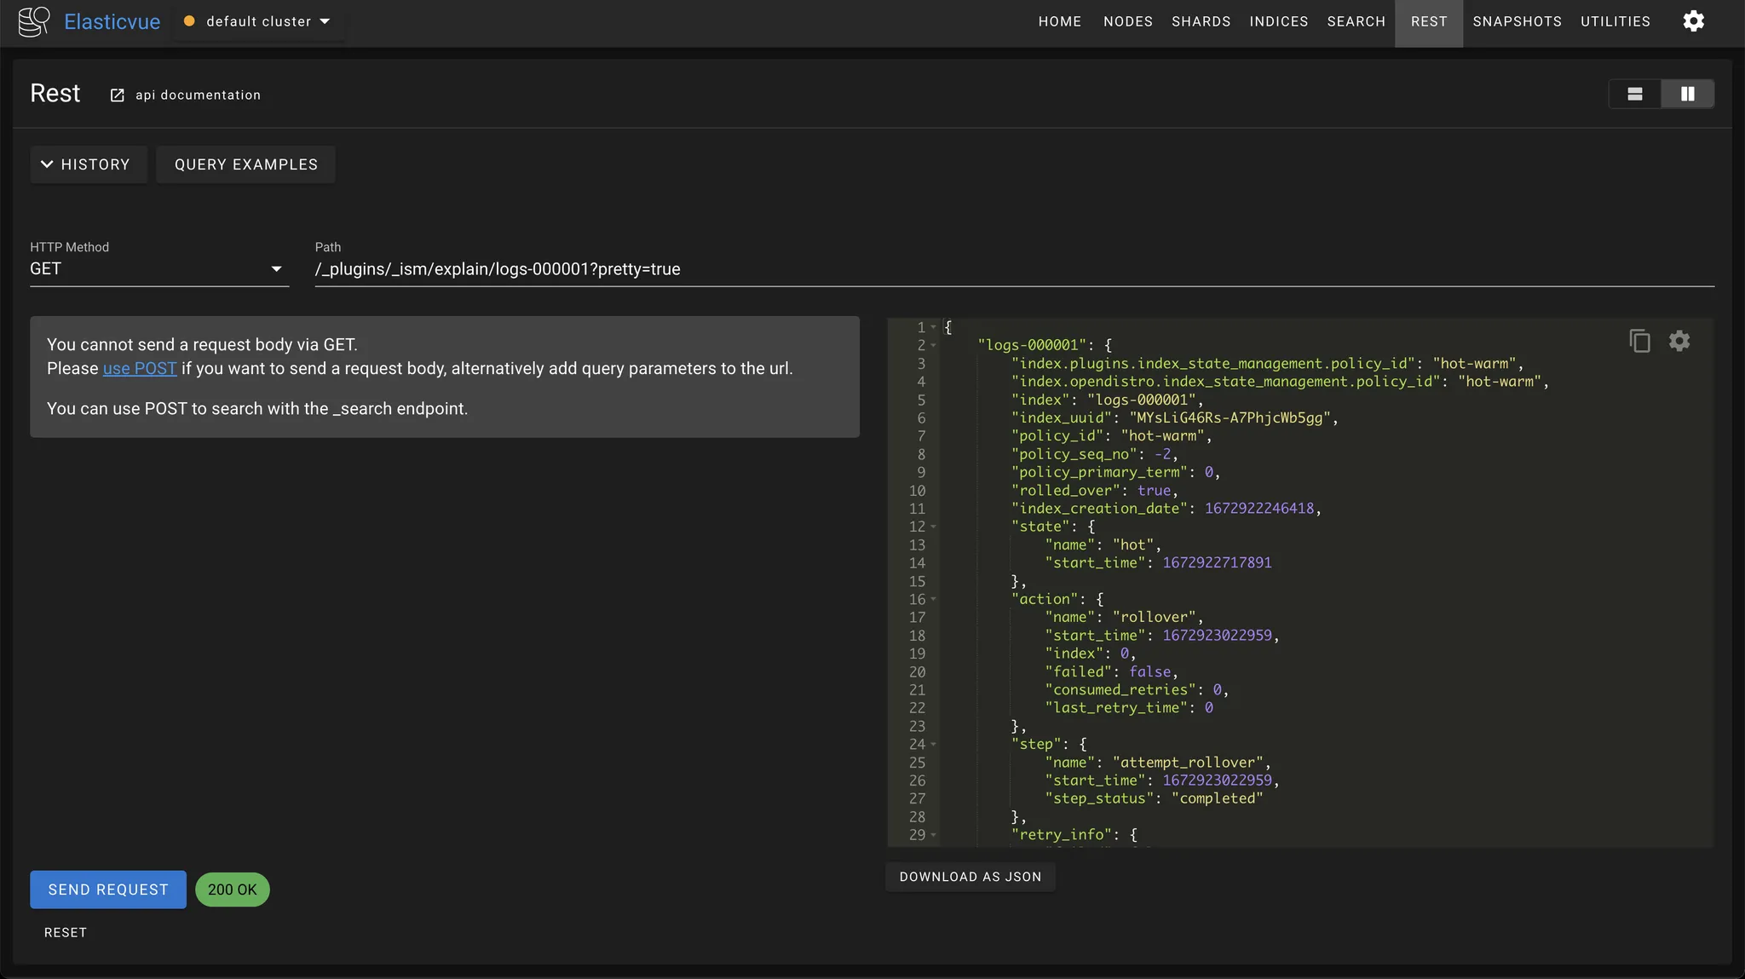The width and height of the screenshot is (1745, 979).
Task: Expand the History panel
Action: coord(88,164)
